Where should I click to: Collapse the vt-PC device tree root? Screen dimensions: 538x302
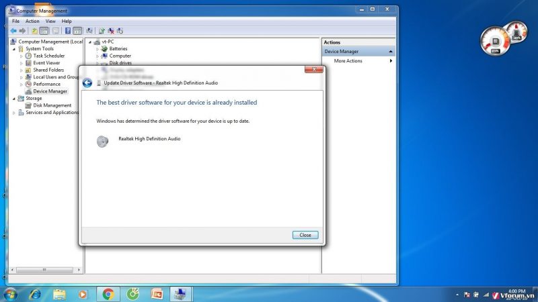tap(90, 42)
